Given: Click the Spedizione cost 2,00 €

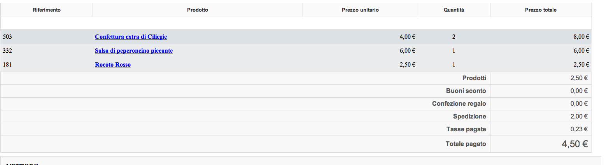Looking at the screenshot, I should click(x=579, y=117).
